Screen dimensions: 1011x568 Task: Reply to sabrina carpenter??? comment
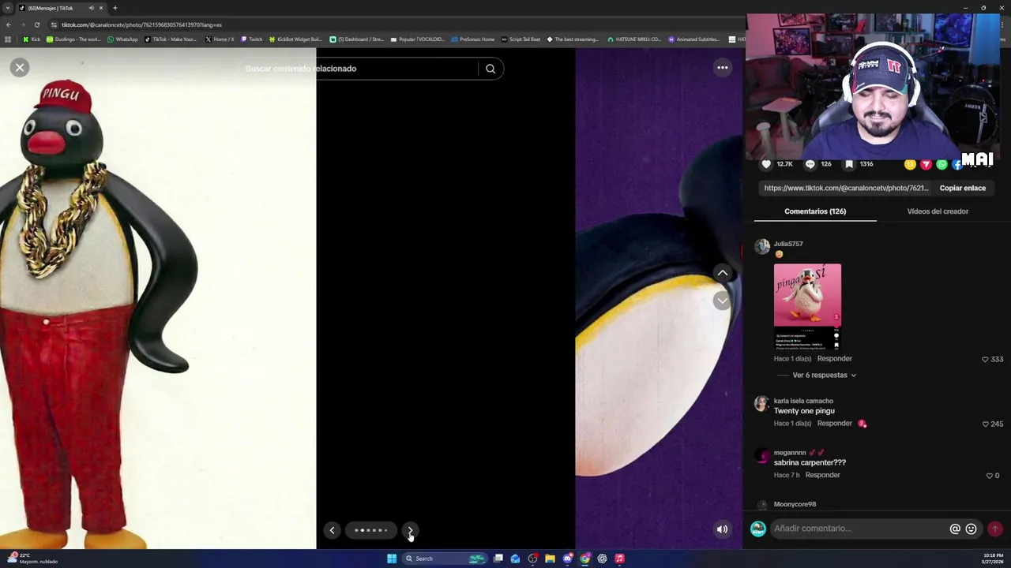click(822, 476)
